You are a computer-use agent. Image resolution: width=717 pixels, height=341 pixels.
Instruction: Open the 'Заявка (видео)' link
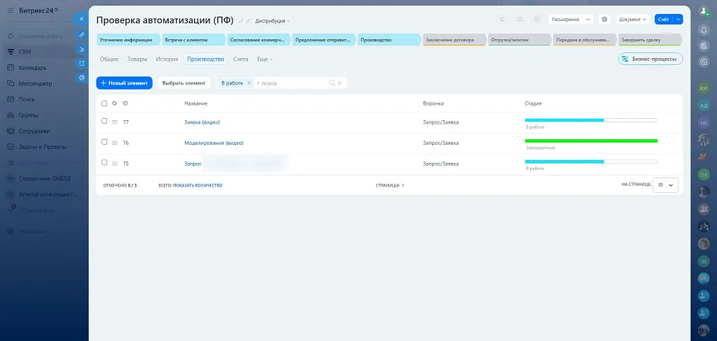[x=202, y=122]
